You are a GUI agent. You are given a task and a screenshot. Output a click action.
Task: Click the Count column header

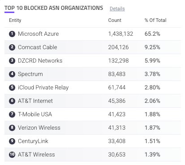click(115, 20)
